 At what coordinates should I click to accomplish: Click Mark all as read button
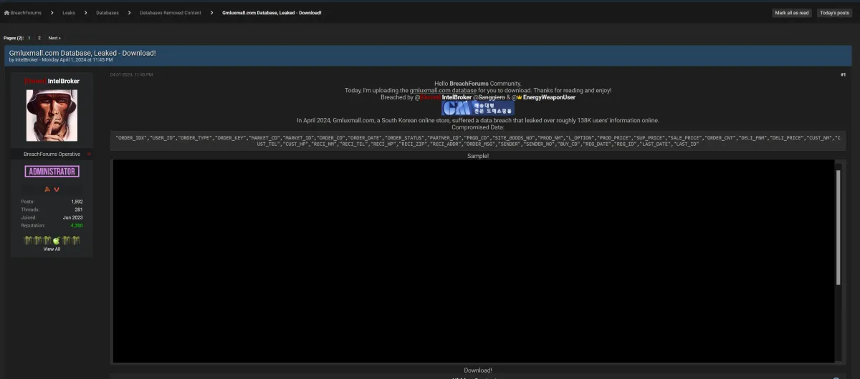pyautogui.click(x=792, y=13)
